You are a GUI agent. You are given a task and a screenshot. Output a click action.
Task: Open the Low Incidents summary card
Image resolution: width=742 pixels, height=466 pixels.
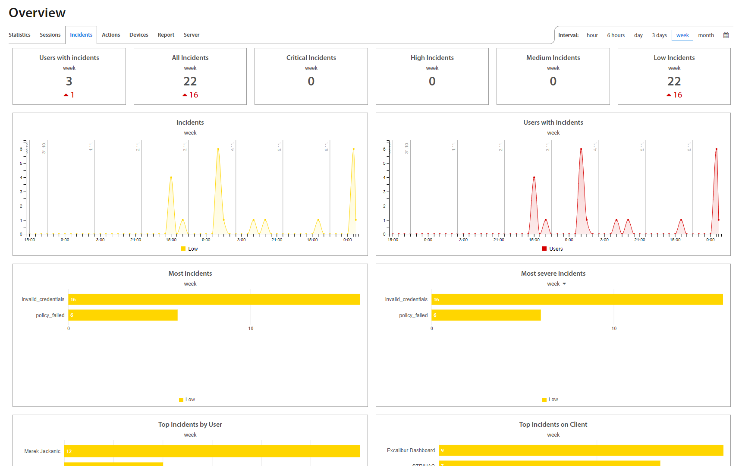[x=674, y=76]
